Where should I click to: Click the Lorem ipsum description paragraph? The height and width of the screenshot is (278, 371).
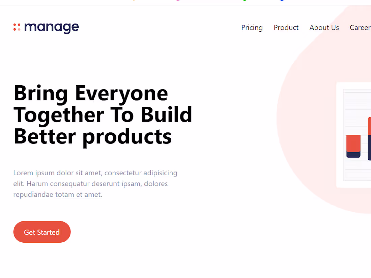click(x=95, y=184)
